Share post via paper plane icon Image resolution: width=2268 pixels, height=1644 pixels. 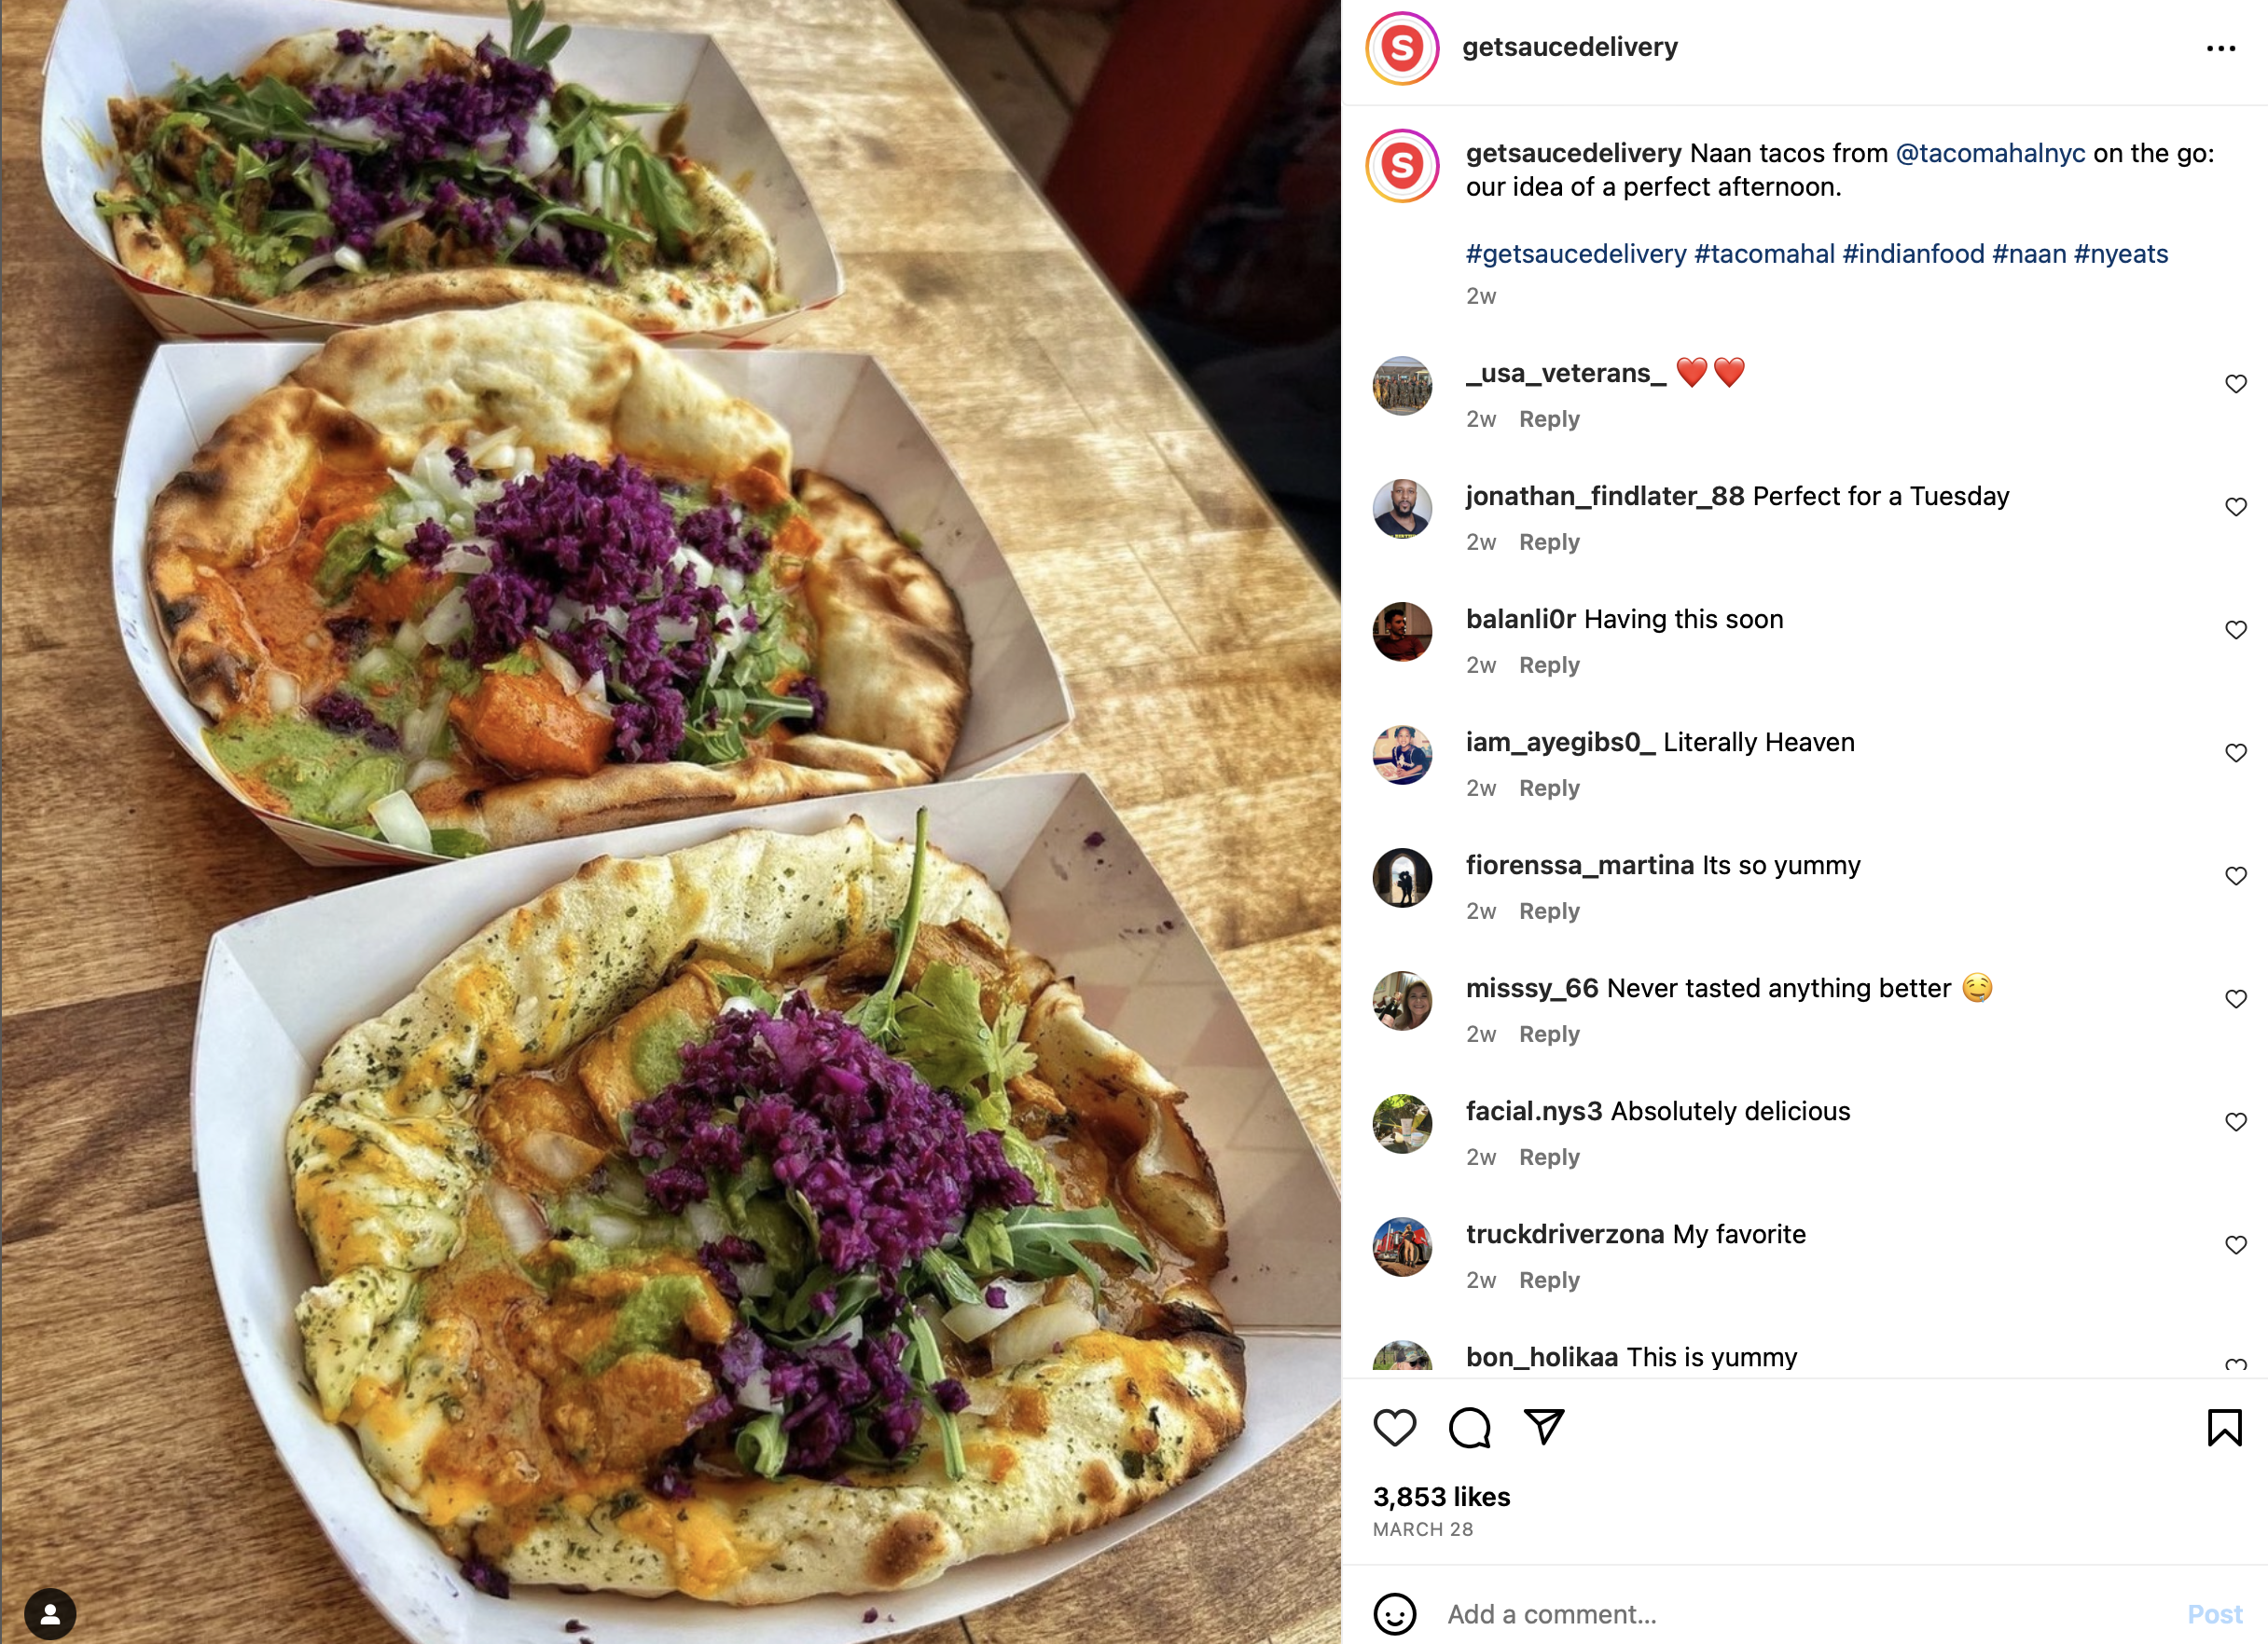pos(1543,1427)
